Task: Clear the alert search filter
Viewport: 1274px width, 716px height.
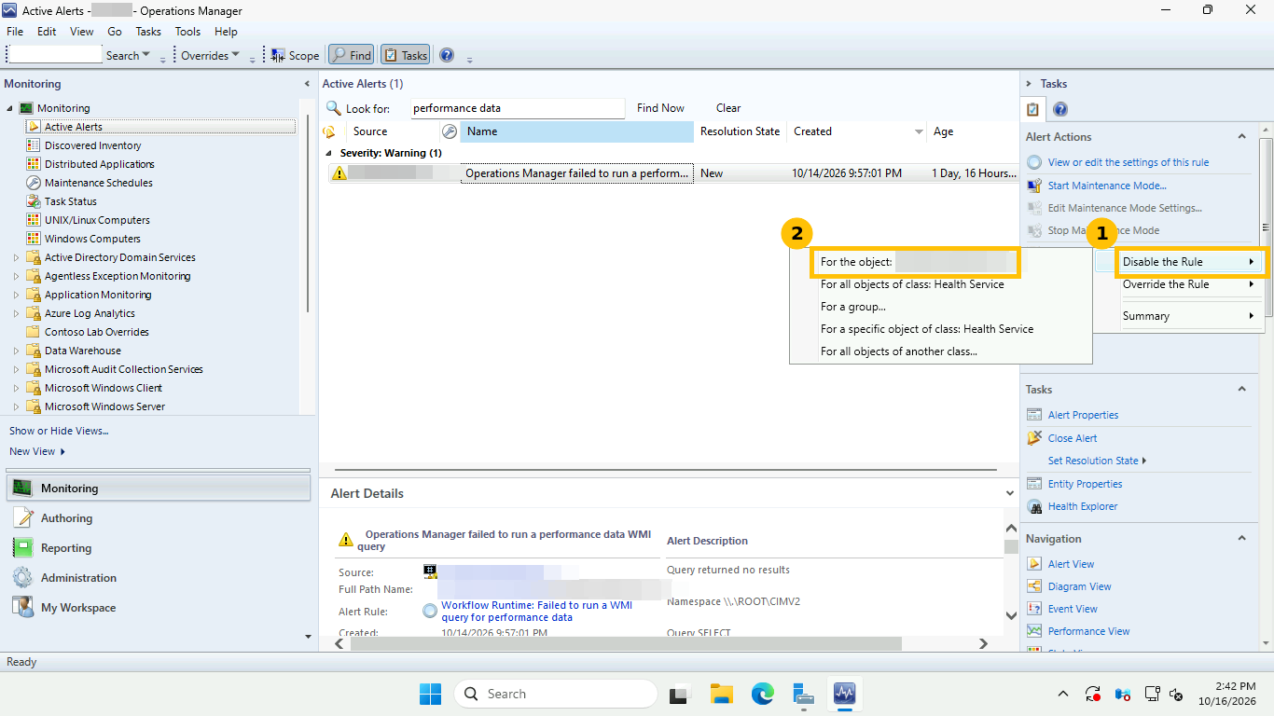Action: [728, 108]
